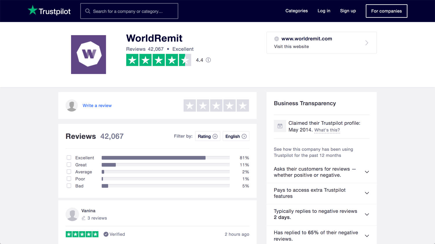Select the fourth grey rating star
435x244 pixels.
click(229, 106)
